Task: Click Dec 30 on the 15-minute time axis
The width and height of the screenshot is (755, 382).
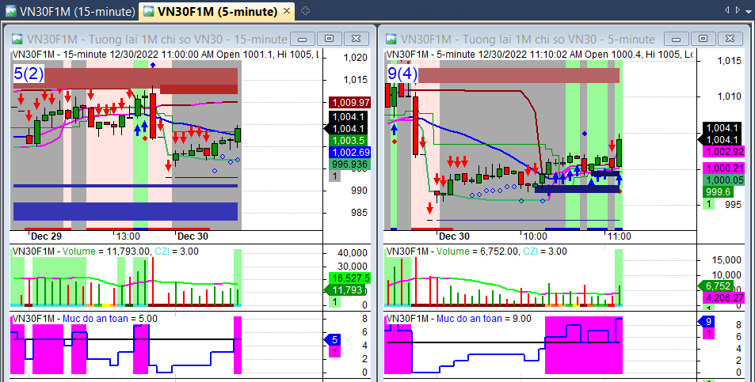Action: coord(193,236)
